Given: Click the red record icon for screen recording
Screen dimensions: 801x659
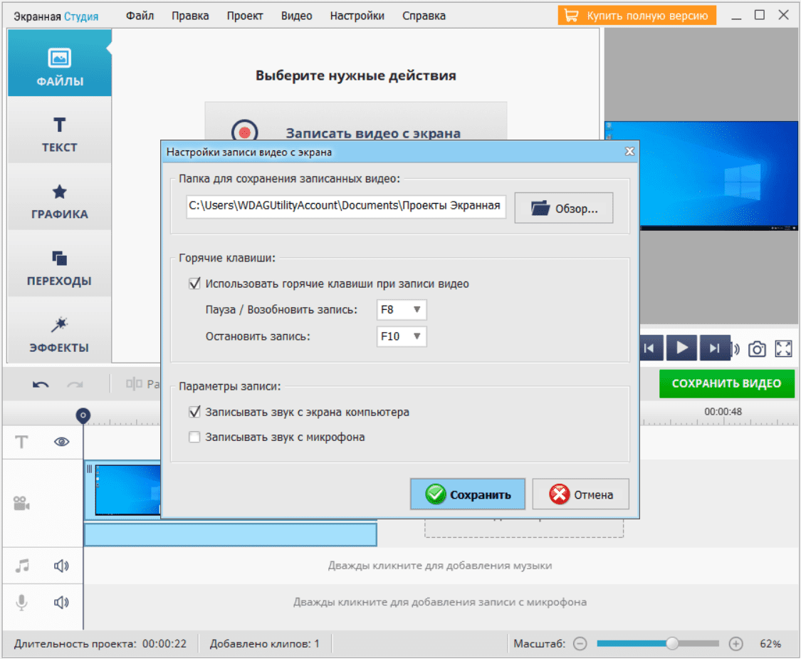Looking at the screenshot, I should tap(245, 132).
